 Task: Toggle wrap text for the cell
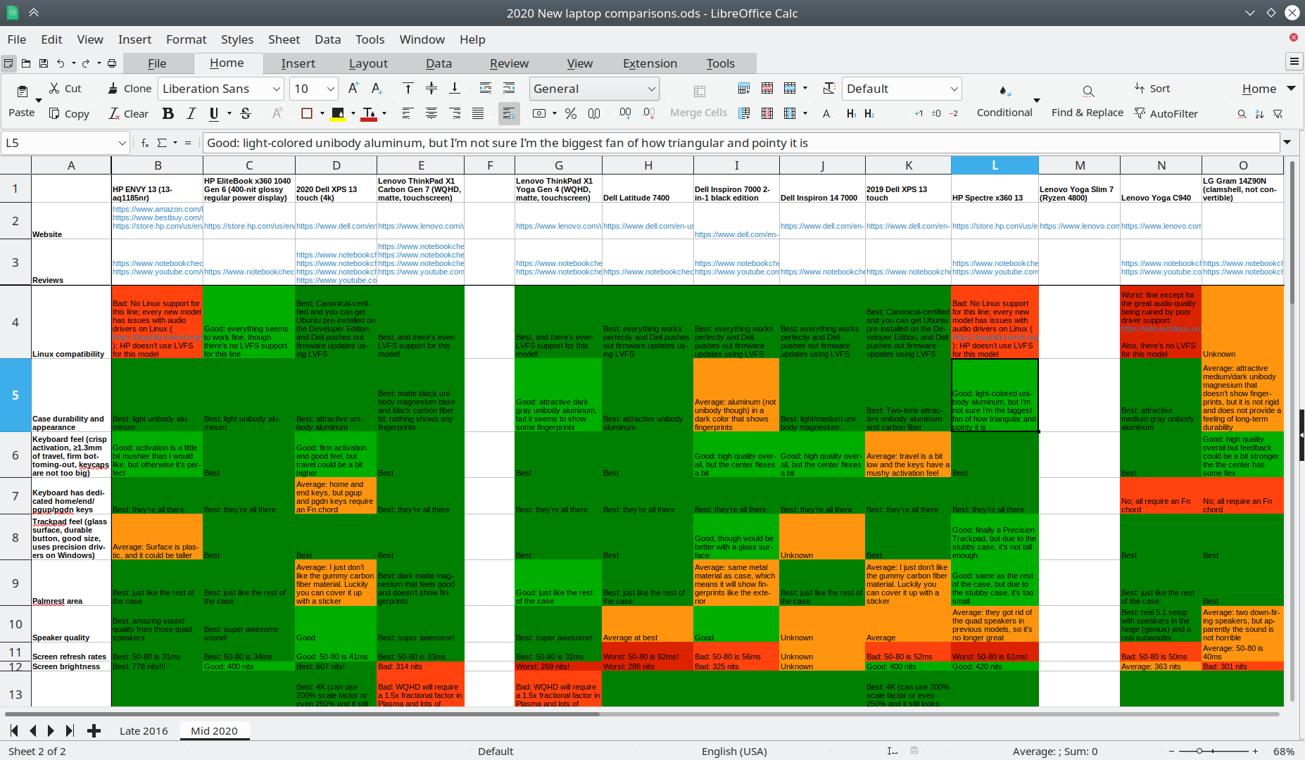pos(509,113)
